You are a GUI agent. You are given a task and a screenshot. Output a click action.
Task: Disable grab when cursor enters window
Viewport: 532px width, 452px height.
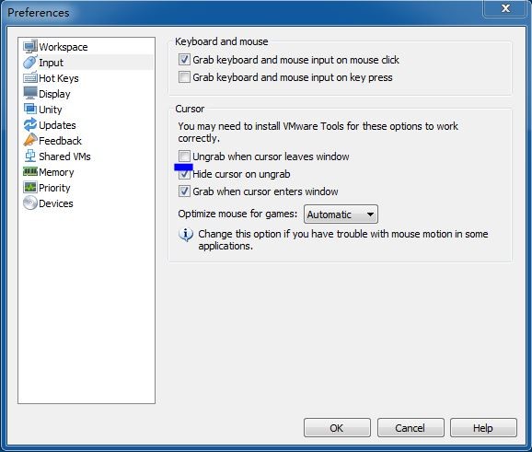click(184, 191)
